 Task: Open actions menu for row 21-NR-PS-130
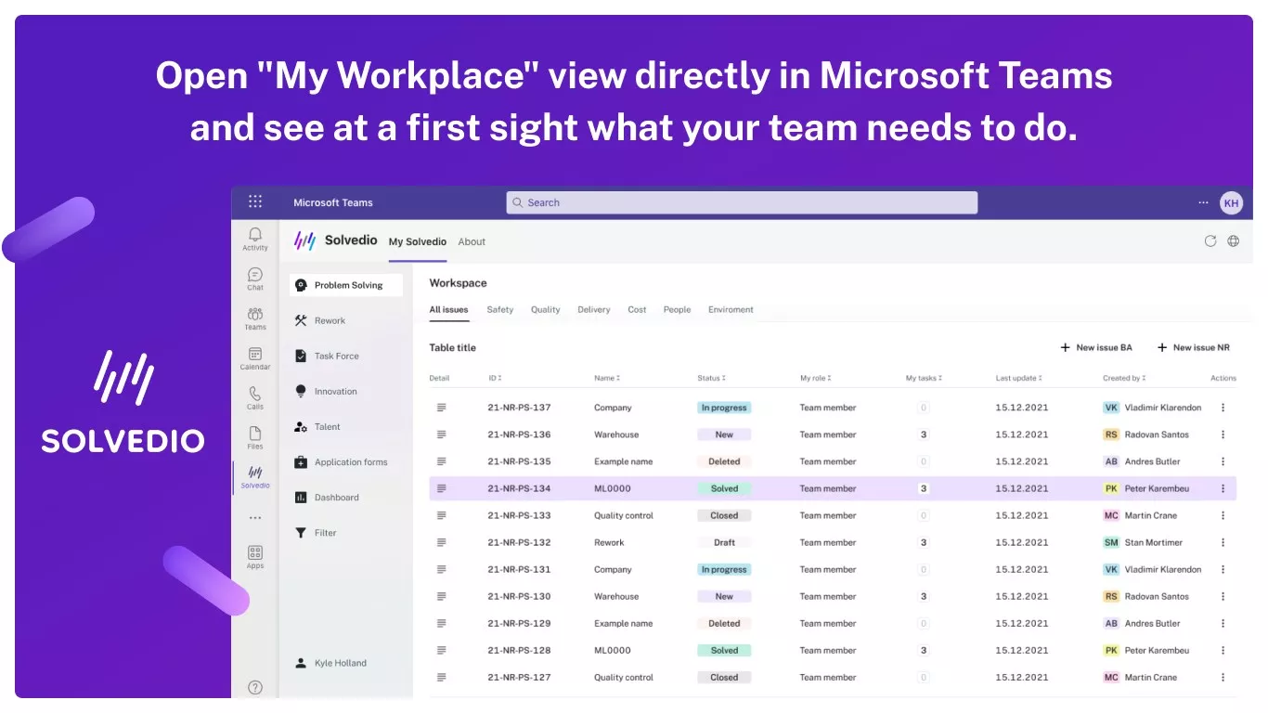point(1223,596)
